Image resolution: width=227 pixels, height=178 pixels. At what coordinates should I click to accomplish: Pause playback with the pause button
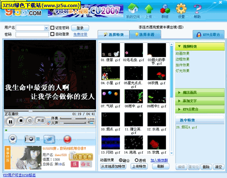tap(10, 122)
